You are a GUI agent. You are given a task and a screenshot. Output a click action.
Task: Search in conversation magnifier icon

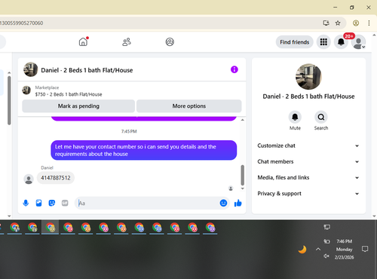tap(321, 117)
